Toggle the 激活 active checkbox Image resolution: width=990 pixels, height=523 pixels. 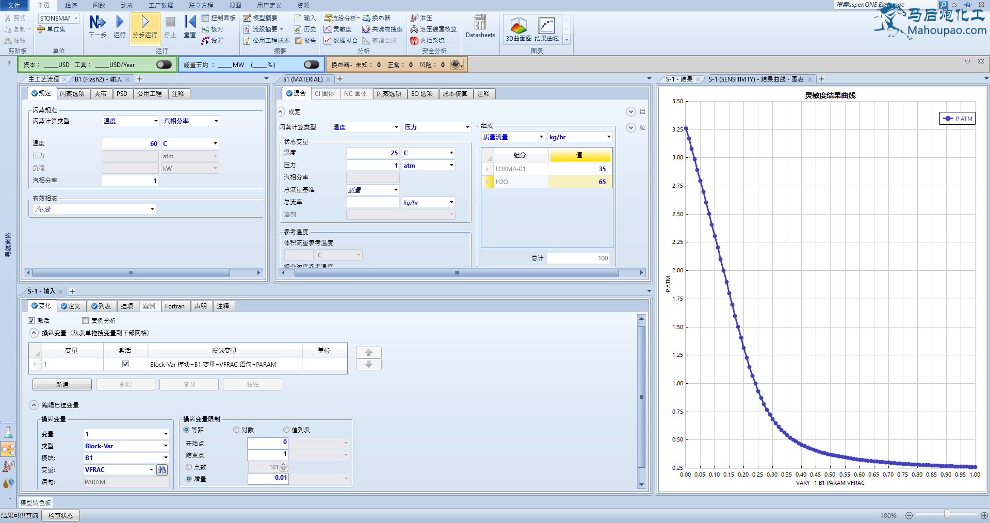coord(31,321)
